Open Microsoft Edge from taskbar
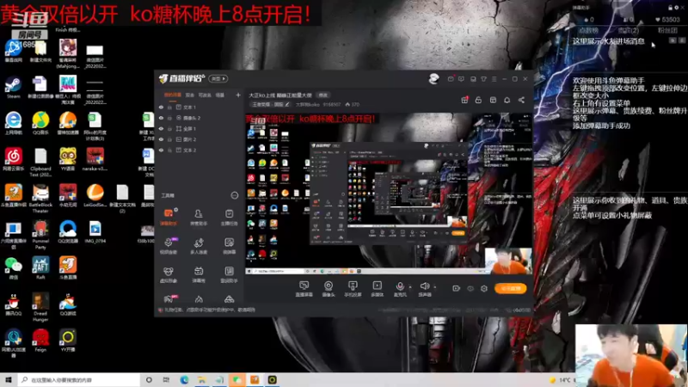This screenshot has width=688, height=387. point(184,379)
